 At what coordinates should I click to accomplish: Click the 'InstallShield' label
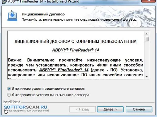11,102
